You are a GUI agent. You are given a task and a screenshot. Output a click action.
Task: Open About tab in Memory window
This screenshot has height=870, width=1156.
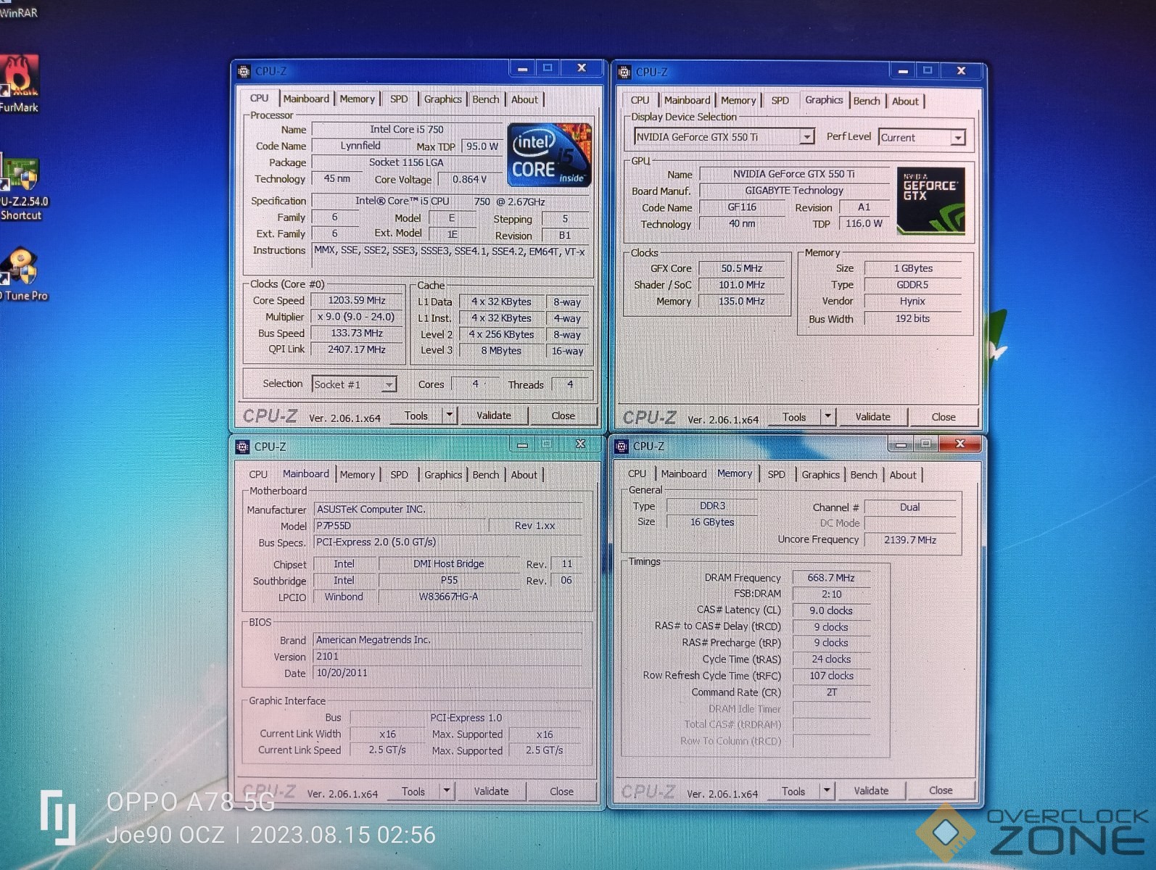click(903, 474)
